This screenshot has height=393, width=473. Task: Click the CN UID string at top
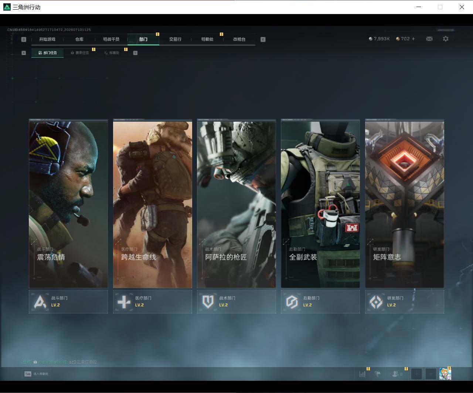click(x=49, y=30)
